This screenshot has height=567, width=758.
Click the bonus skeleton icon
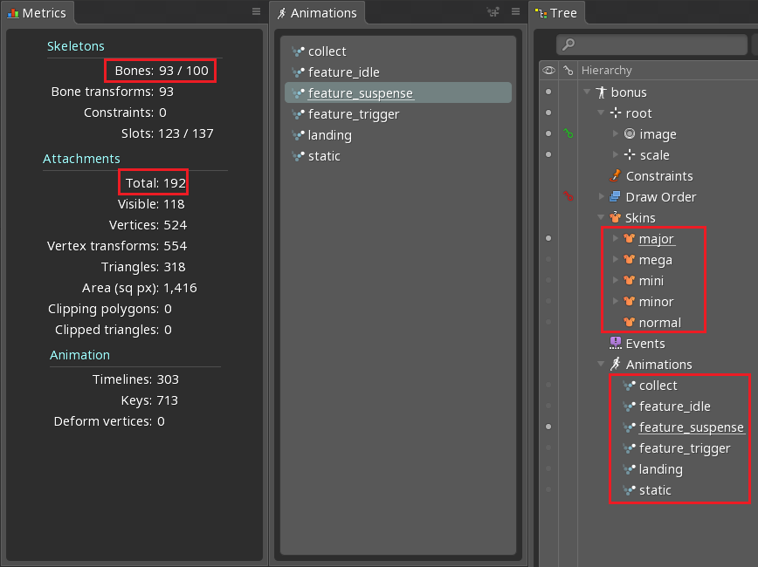[601, 92]
